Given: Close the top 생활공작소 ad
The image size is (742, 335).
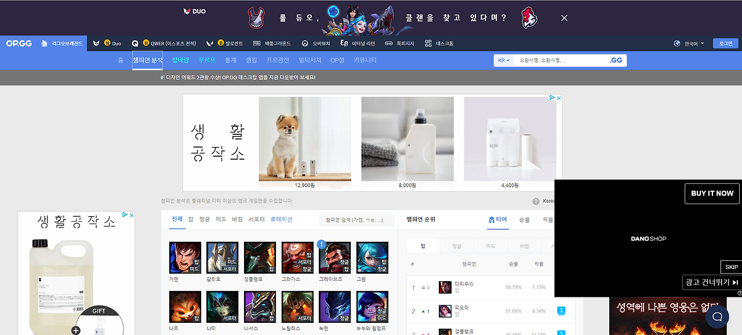Looking at the screenshot, I should (x=559, y=98).
